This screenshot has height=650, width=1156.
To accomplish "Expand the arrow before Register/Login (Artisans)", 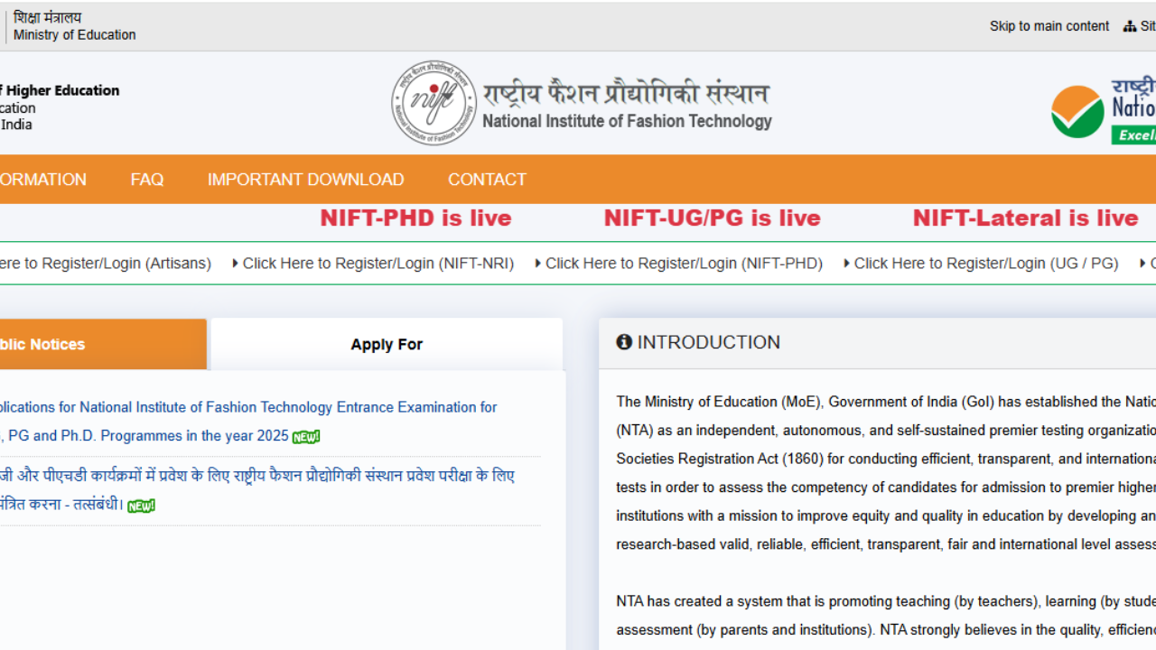I will pos(2,263).
